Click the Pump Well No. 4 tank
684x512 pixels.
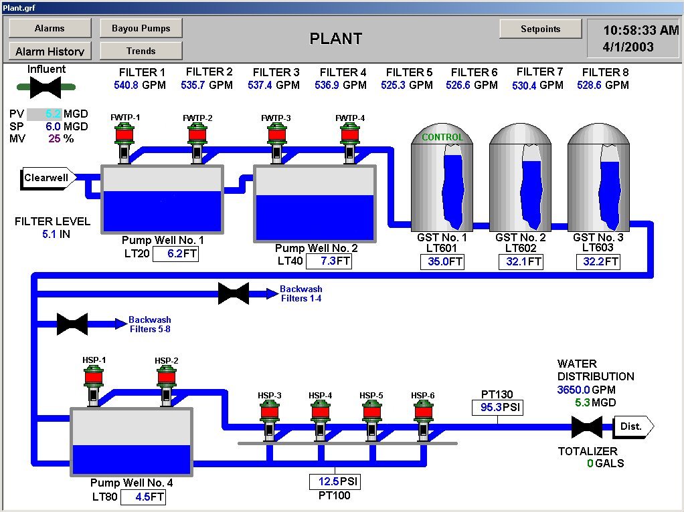click(x=131, y=442)
